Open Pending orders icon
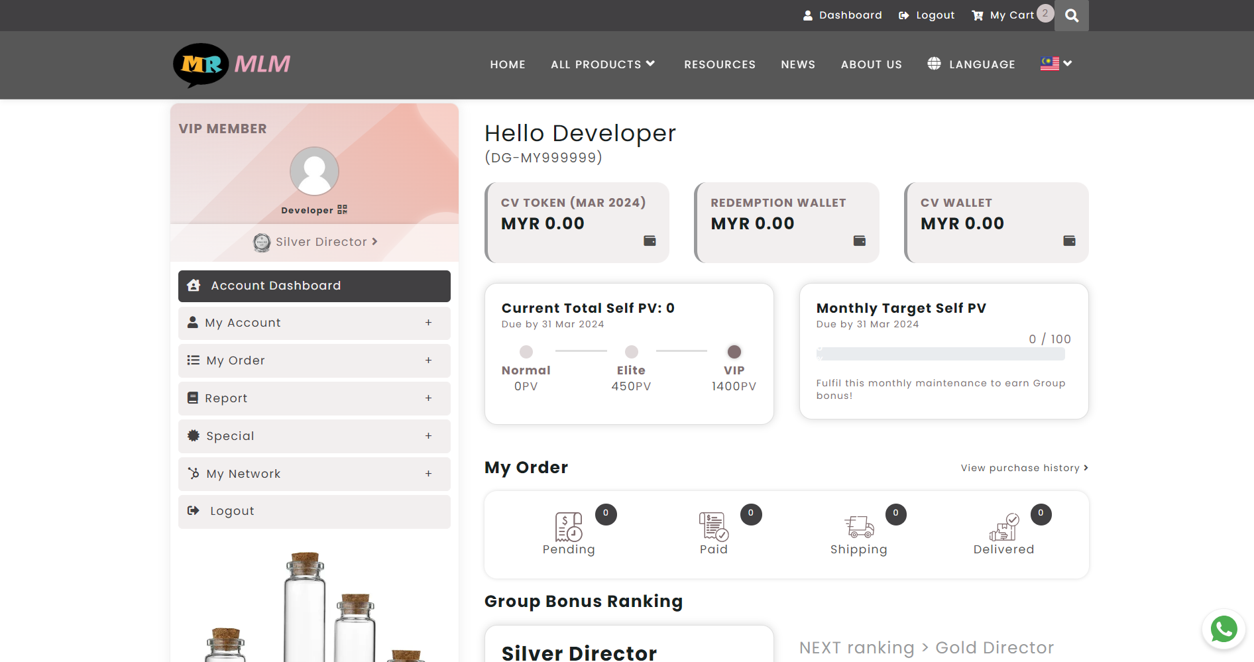The height and width of the screenshot is (662, 1254). 568,527
